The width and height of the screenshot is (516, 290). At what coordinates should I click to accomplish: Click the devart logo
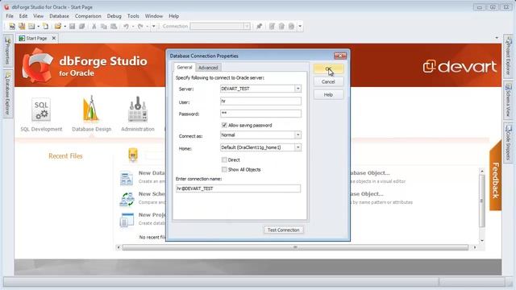tap(460, 66)
